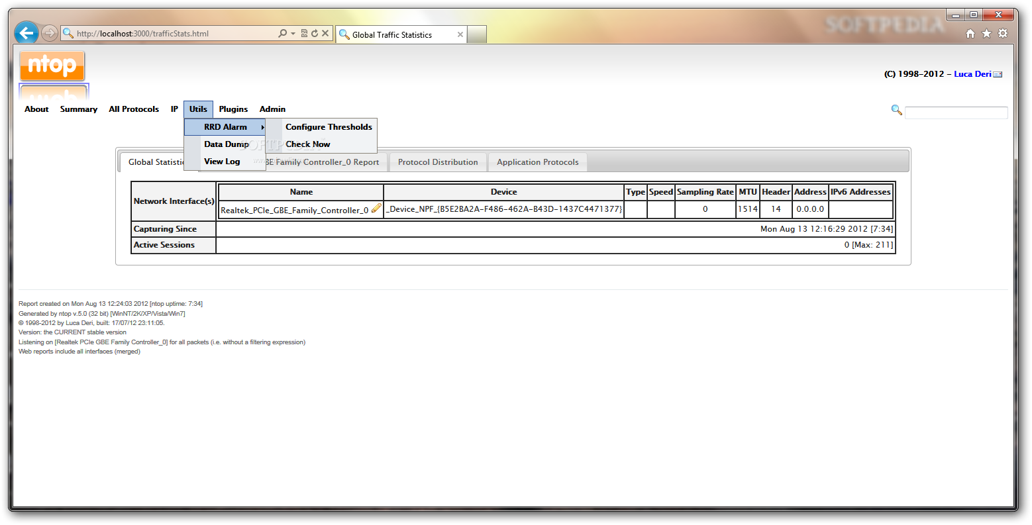Click the Capturing Since timestamp value
Viewport: 1032px width, 525px height.
point(827,229)
